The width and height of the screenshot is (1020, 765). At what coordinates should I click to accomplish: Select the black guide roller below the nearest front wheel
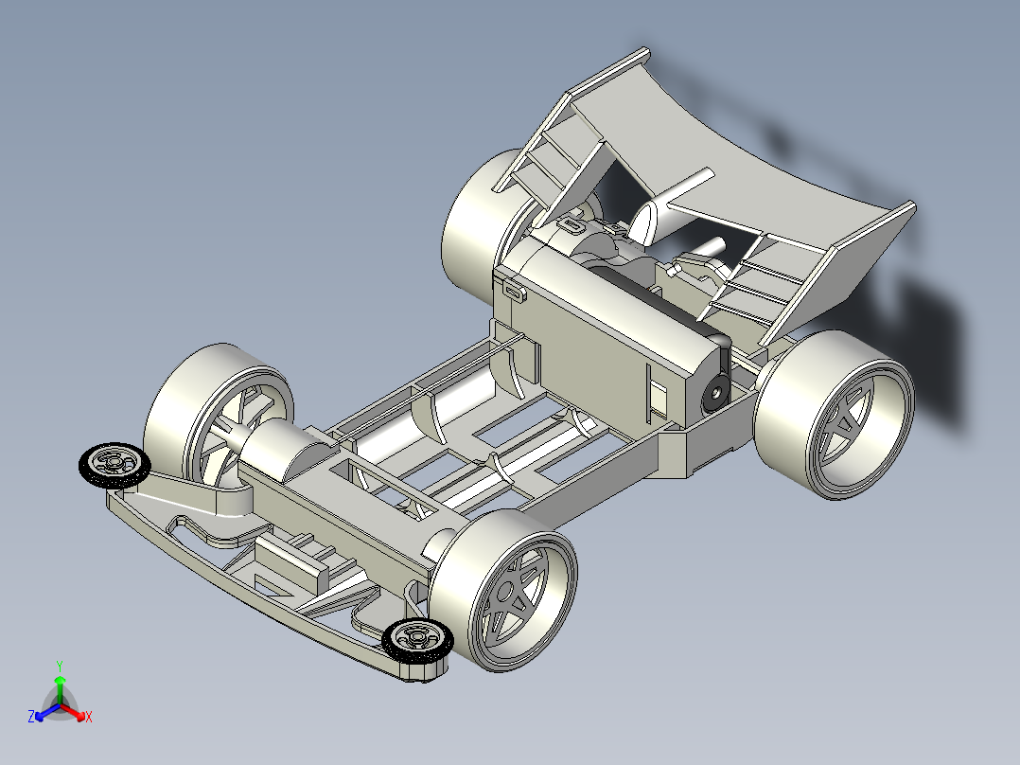tap(417, 641)
